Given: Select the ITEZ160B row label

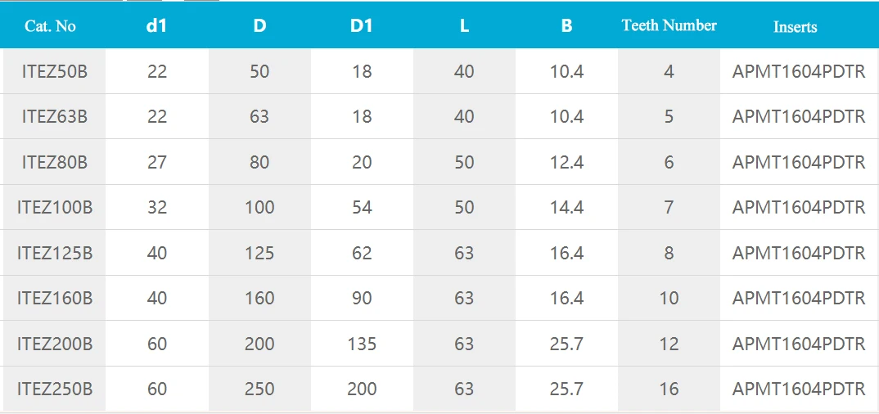Looking at the screenshot, I should point(54,298).
